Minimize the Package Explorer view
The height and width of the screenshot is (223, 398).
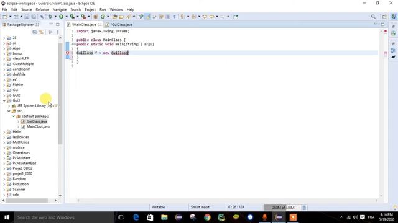click(51, 24)
